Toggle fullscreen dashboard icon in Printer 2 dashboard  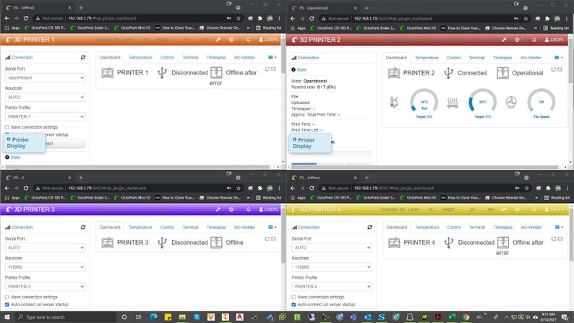560,69
